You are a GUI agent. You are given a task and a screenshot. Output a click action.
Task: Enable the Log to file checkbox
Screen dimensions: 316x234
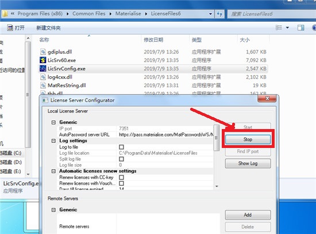coord(122,147)
